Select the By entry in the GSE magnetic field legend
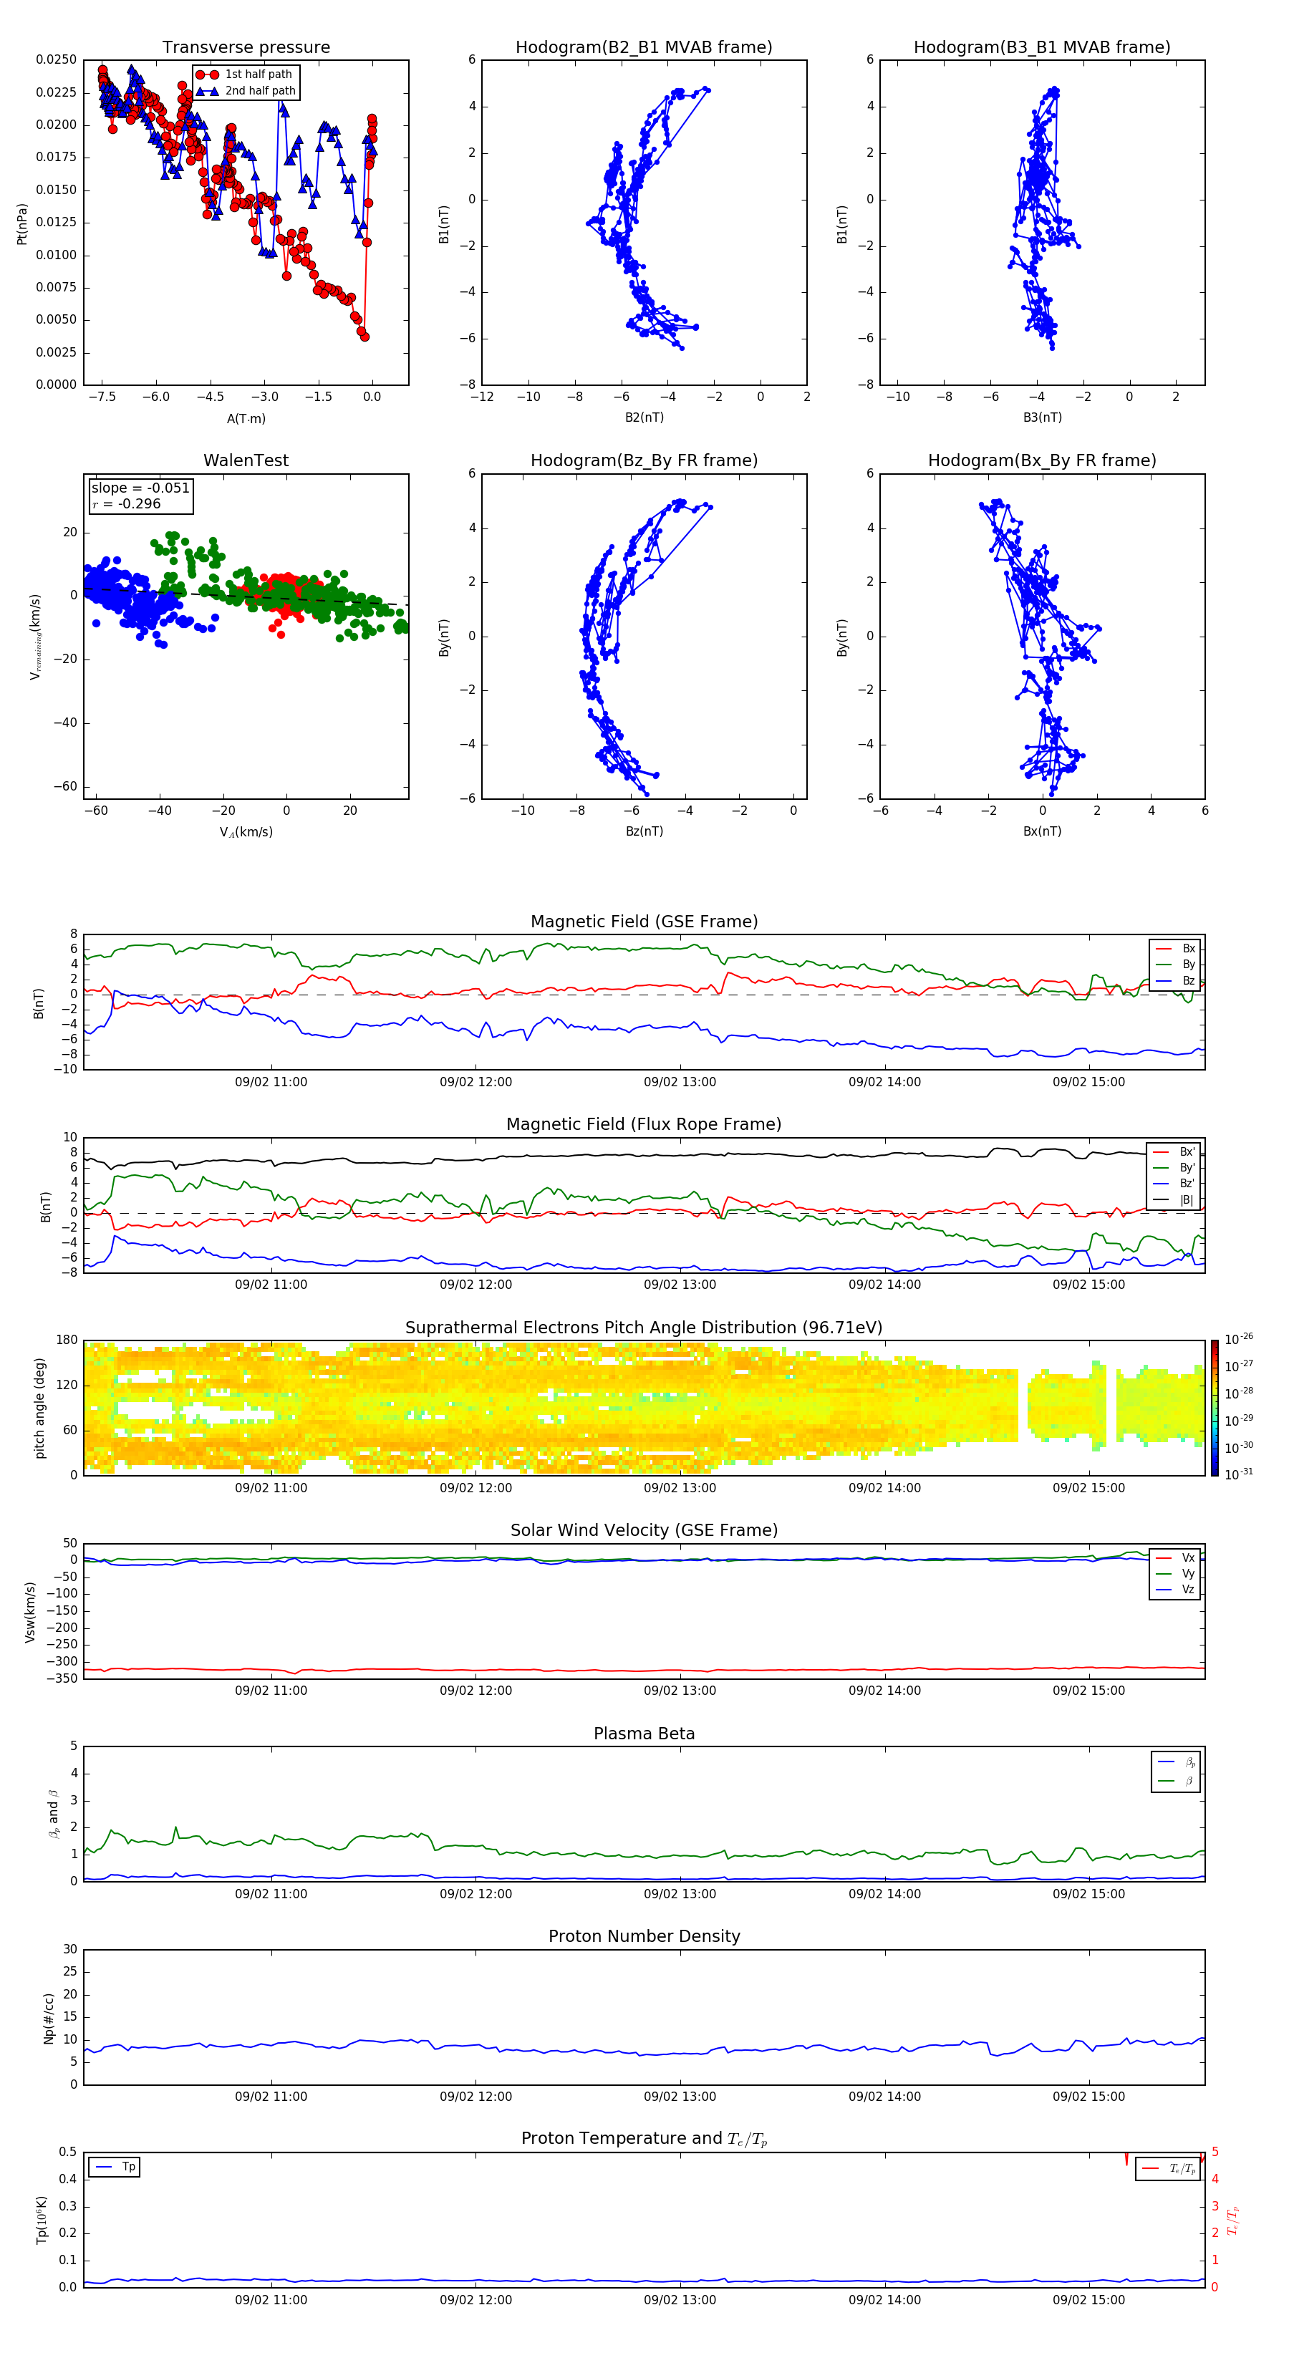 pyautogui.click(x=1176, y=964)
